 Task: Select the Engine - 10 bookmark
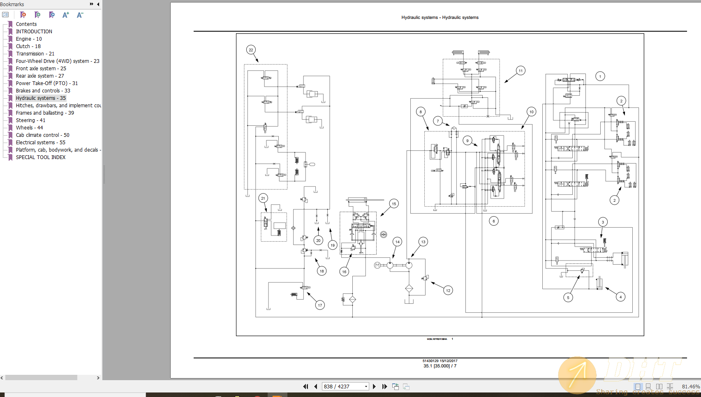[x=29, y=39]
